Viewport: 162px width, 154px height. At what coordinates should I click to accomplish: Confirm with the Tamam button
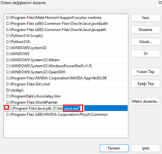[x=114, y=148]
